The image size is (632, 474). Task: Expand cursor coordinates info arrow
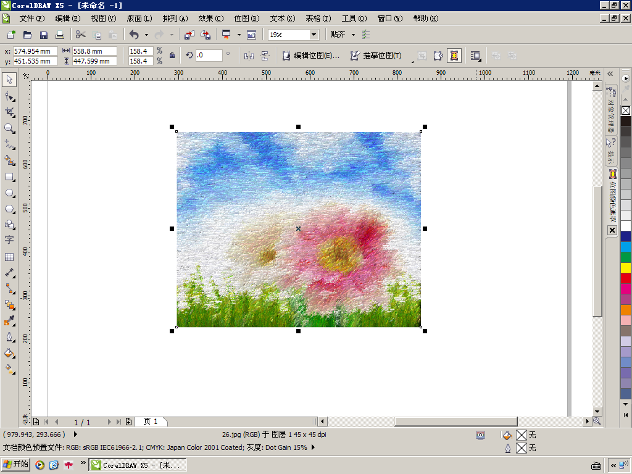pyautogui.click(x=75, y=434)
